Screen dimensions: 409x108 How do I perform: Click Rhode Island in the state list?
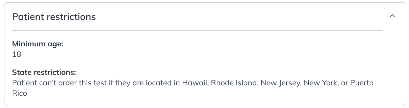tap(234, 83)
